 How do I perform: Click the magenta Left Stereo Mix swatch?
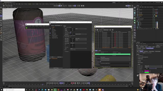tap(147, 71)
